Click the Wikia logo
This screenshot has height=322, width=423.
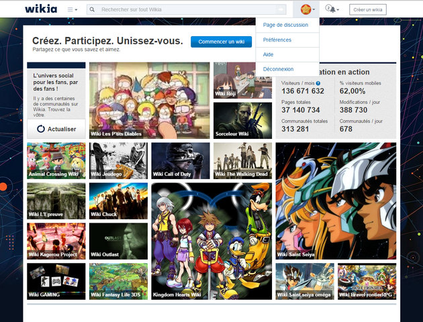coord(41,9)
